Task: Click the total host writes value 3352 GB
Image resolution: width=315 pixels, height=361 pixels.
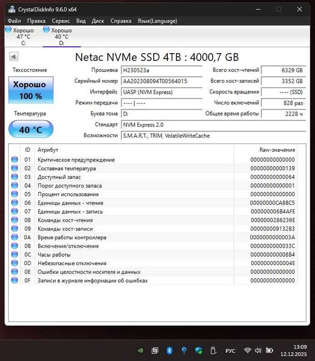Action: [x=283, y=81]
